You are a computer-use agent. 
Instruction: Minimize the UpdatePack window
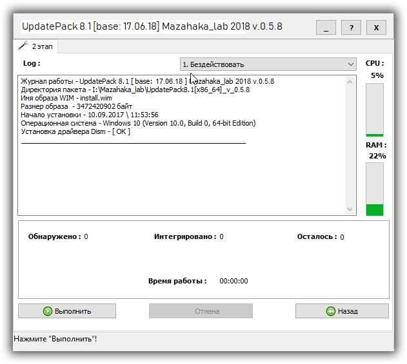tap(326, 28)
